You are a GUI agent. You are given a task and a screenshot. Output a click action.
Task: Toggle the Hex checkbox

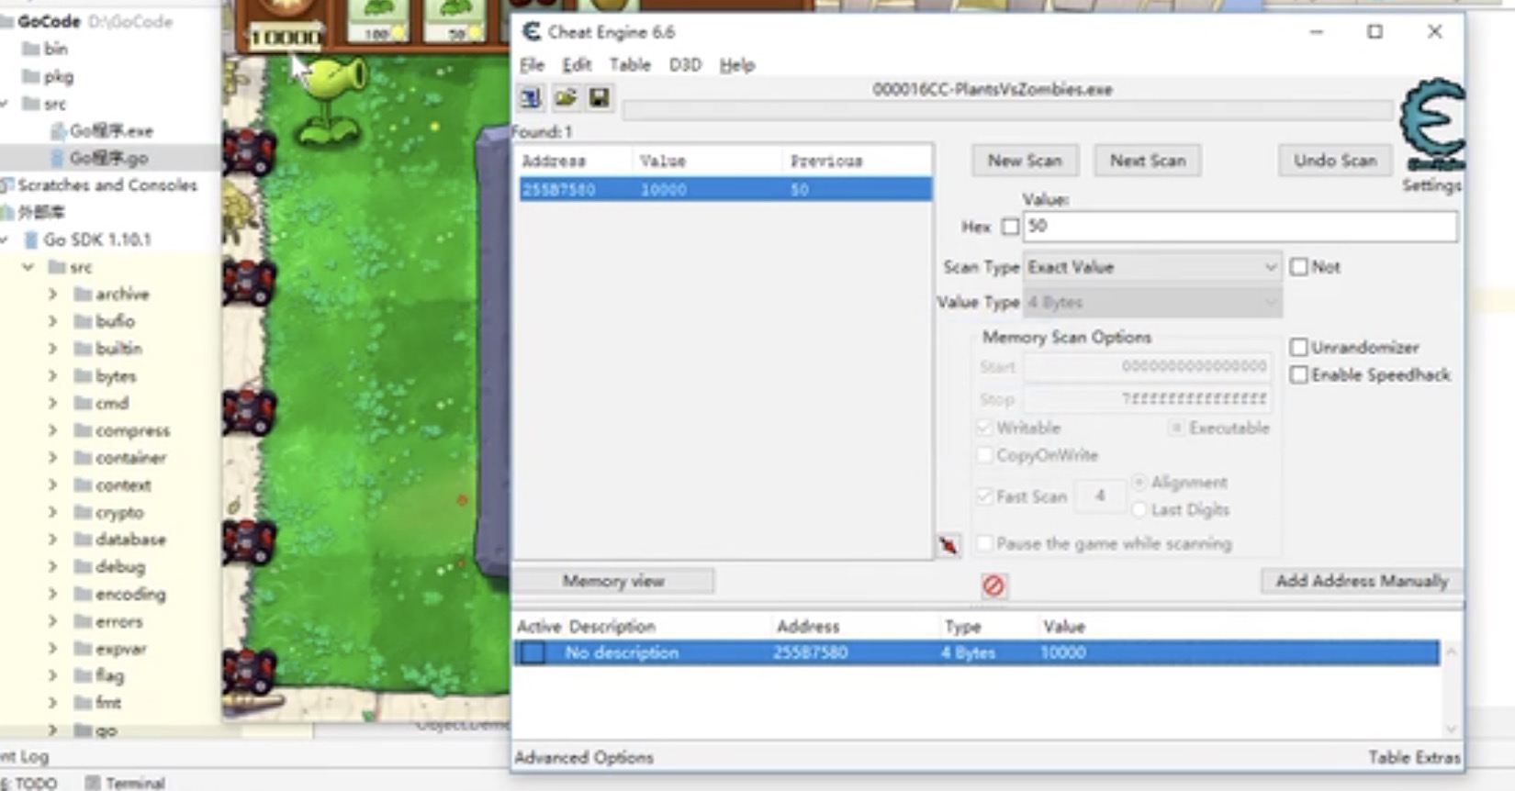[x=1010, y=227]
